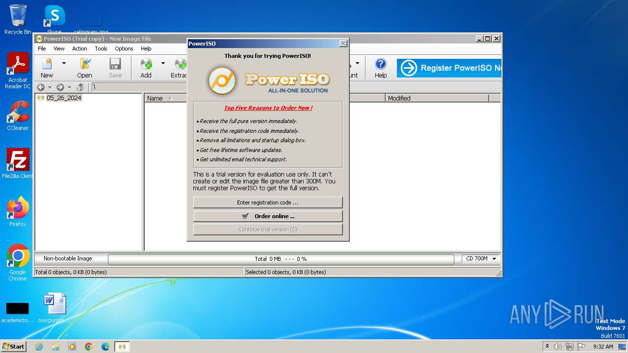Screen dimensions: 628x353
Task: Click the Help toolbar icon
Action: pos(381,68)
